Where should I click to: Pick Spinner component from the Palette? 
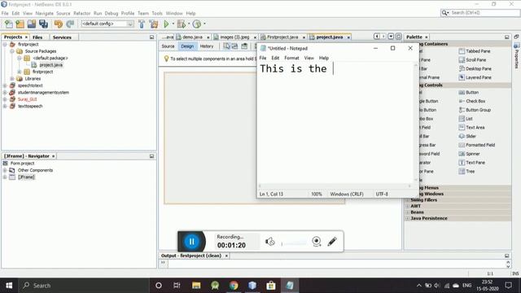(469, 154)
